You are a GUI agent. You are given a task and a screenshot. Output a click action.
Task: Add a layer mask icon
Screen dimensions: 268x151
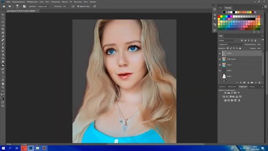[245, 83]
